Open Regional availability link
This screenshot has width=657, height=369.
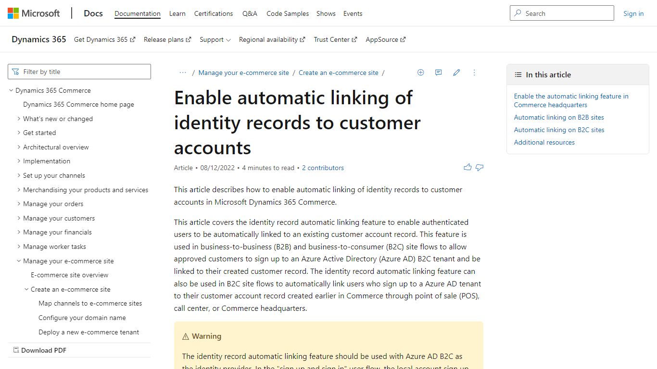pos(272,39)
